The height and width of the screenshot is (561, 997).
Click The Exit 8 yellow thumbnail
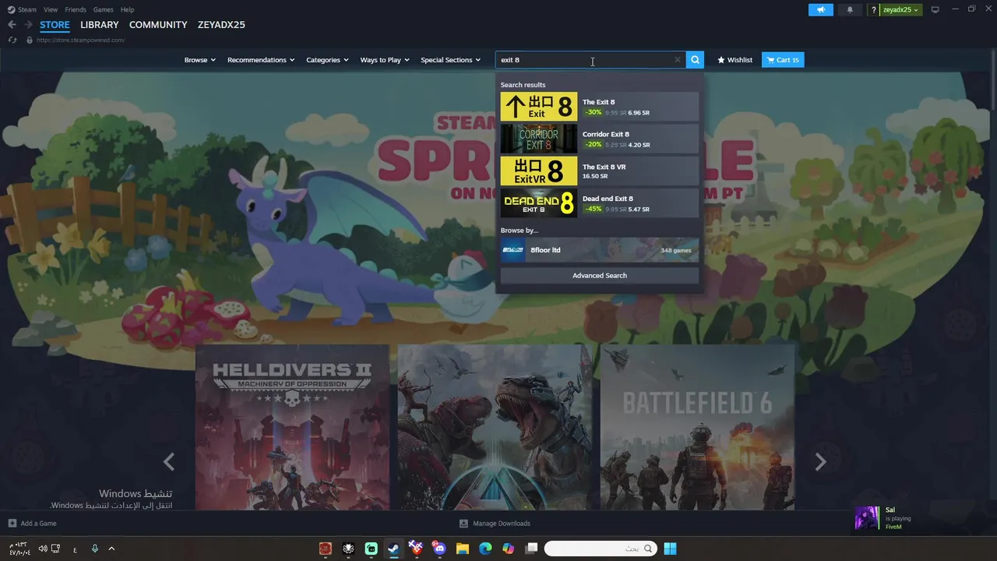(x=539, y=107)
